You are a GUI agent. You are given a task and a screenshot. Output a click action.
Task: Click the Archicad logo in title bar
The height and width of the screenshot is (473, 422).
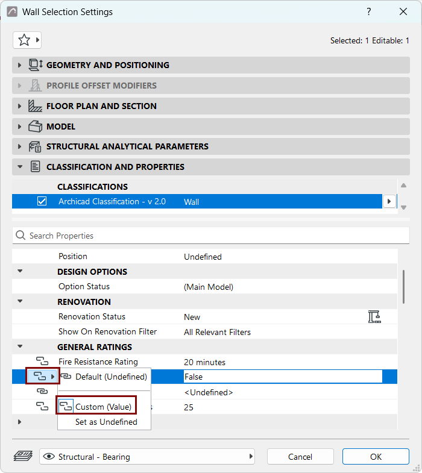point(12,12)
